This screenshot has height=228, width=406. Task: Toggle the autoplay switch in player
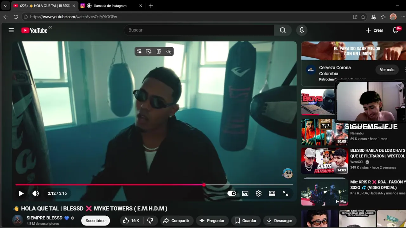coord(232,193)
